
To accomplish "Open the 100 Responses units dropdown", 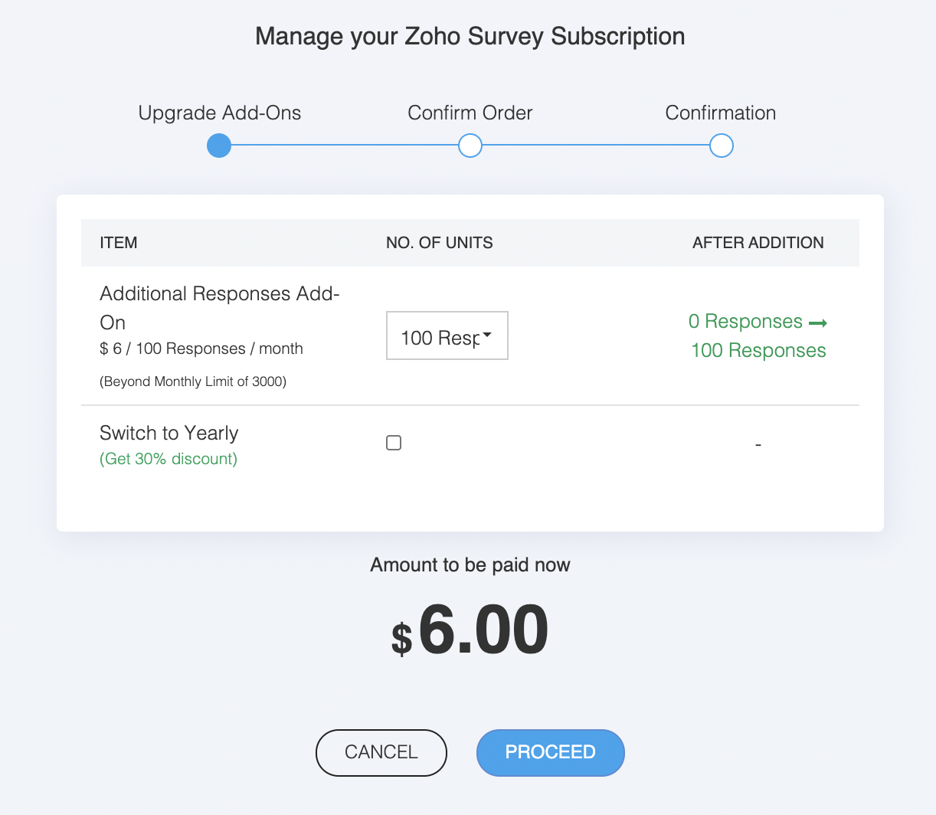I will pyautogui.click(x=447, y=335).
